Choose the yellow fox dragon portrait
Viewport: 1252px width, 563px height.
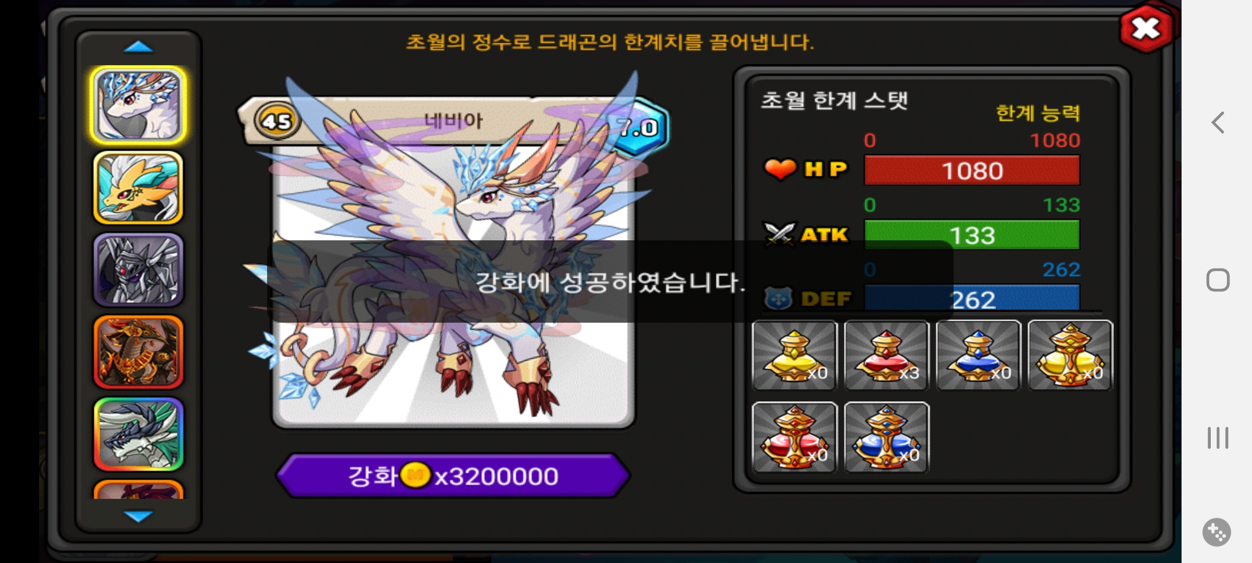pyautogui.click(x=138, y=188)
